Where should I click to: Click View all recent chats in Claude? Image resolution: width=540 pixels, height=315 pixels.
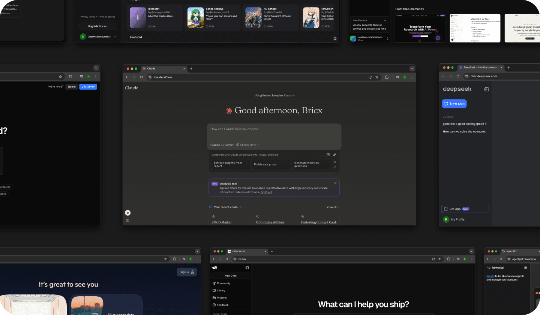pyautogui.click(x=333, y=207)
